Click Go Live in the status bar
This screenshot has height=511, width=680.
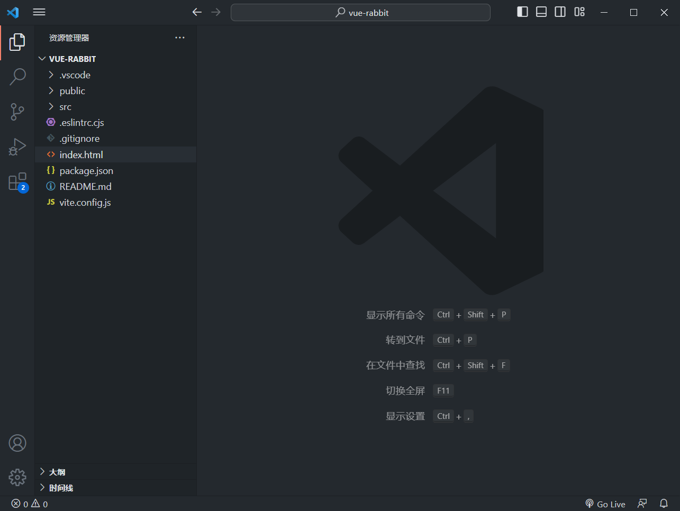tap(605, 504)
